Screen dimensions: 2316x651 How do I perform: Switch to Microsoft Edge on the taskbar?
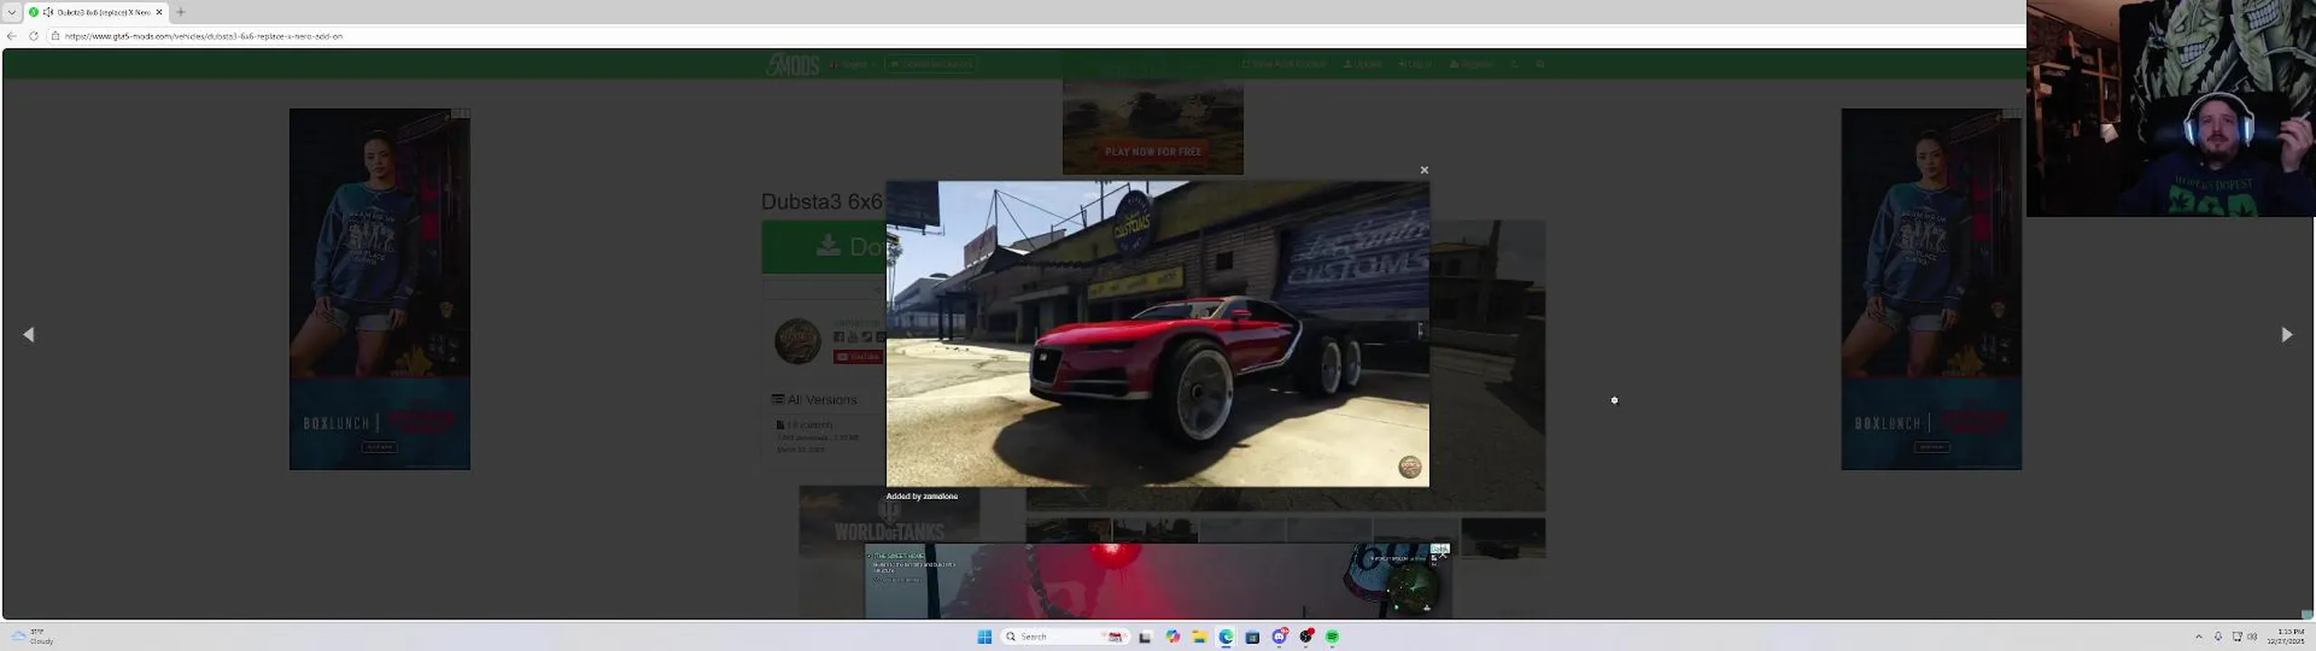tap(1226, 637)
